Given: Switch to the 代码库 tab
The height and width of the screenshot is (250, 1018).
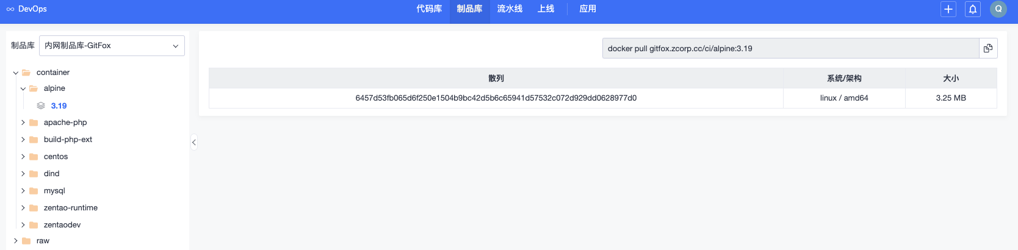Looking at the screenshot, I should coord(429,9).
